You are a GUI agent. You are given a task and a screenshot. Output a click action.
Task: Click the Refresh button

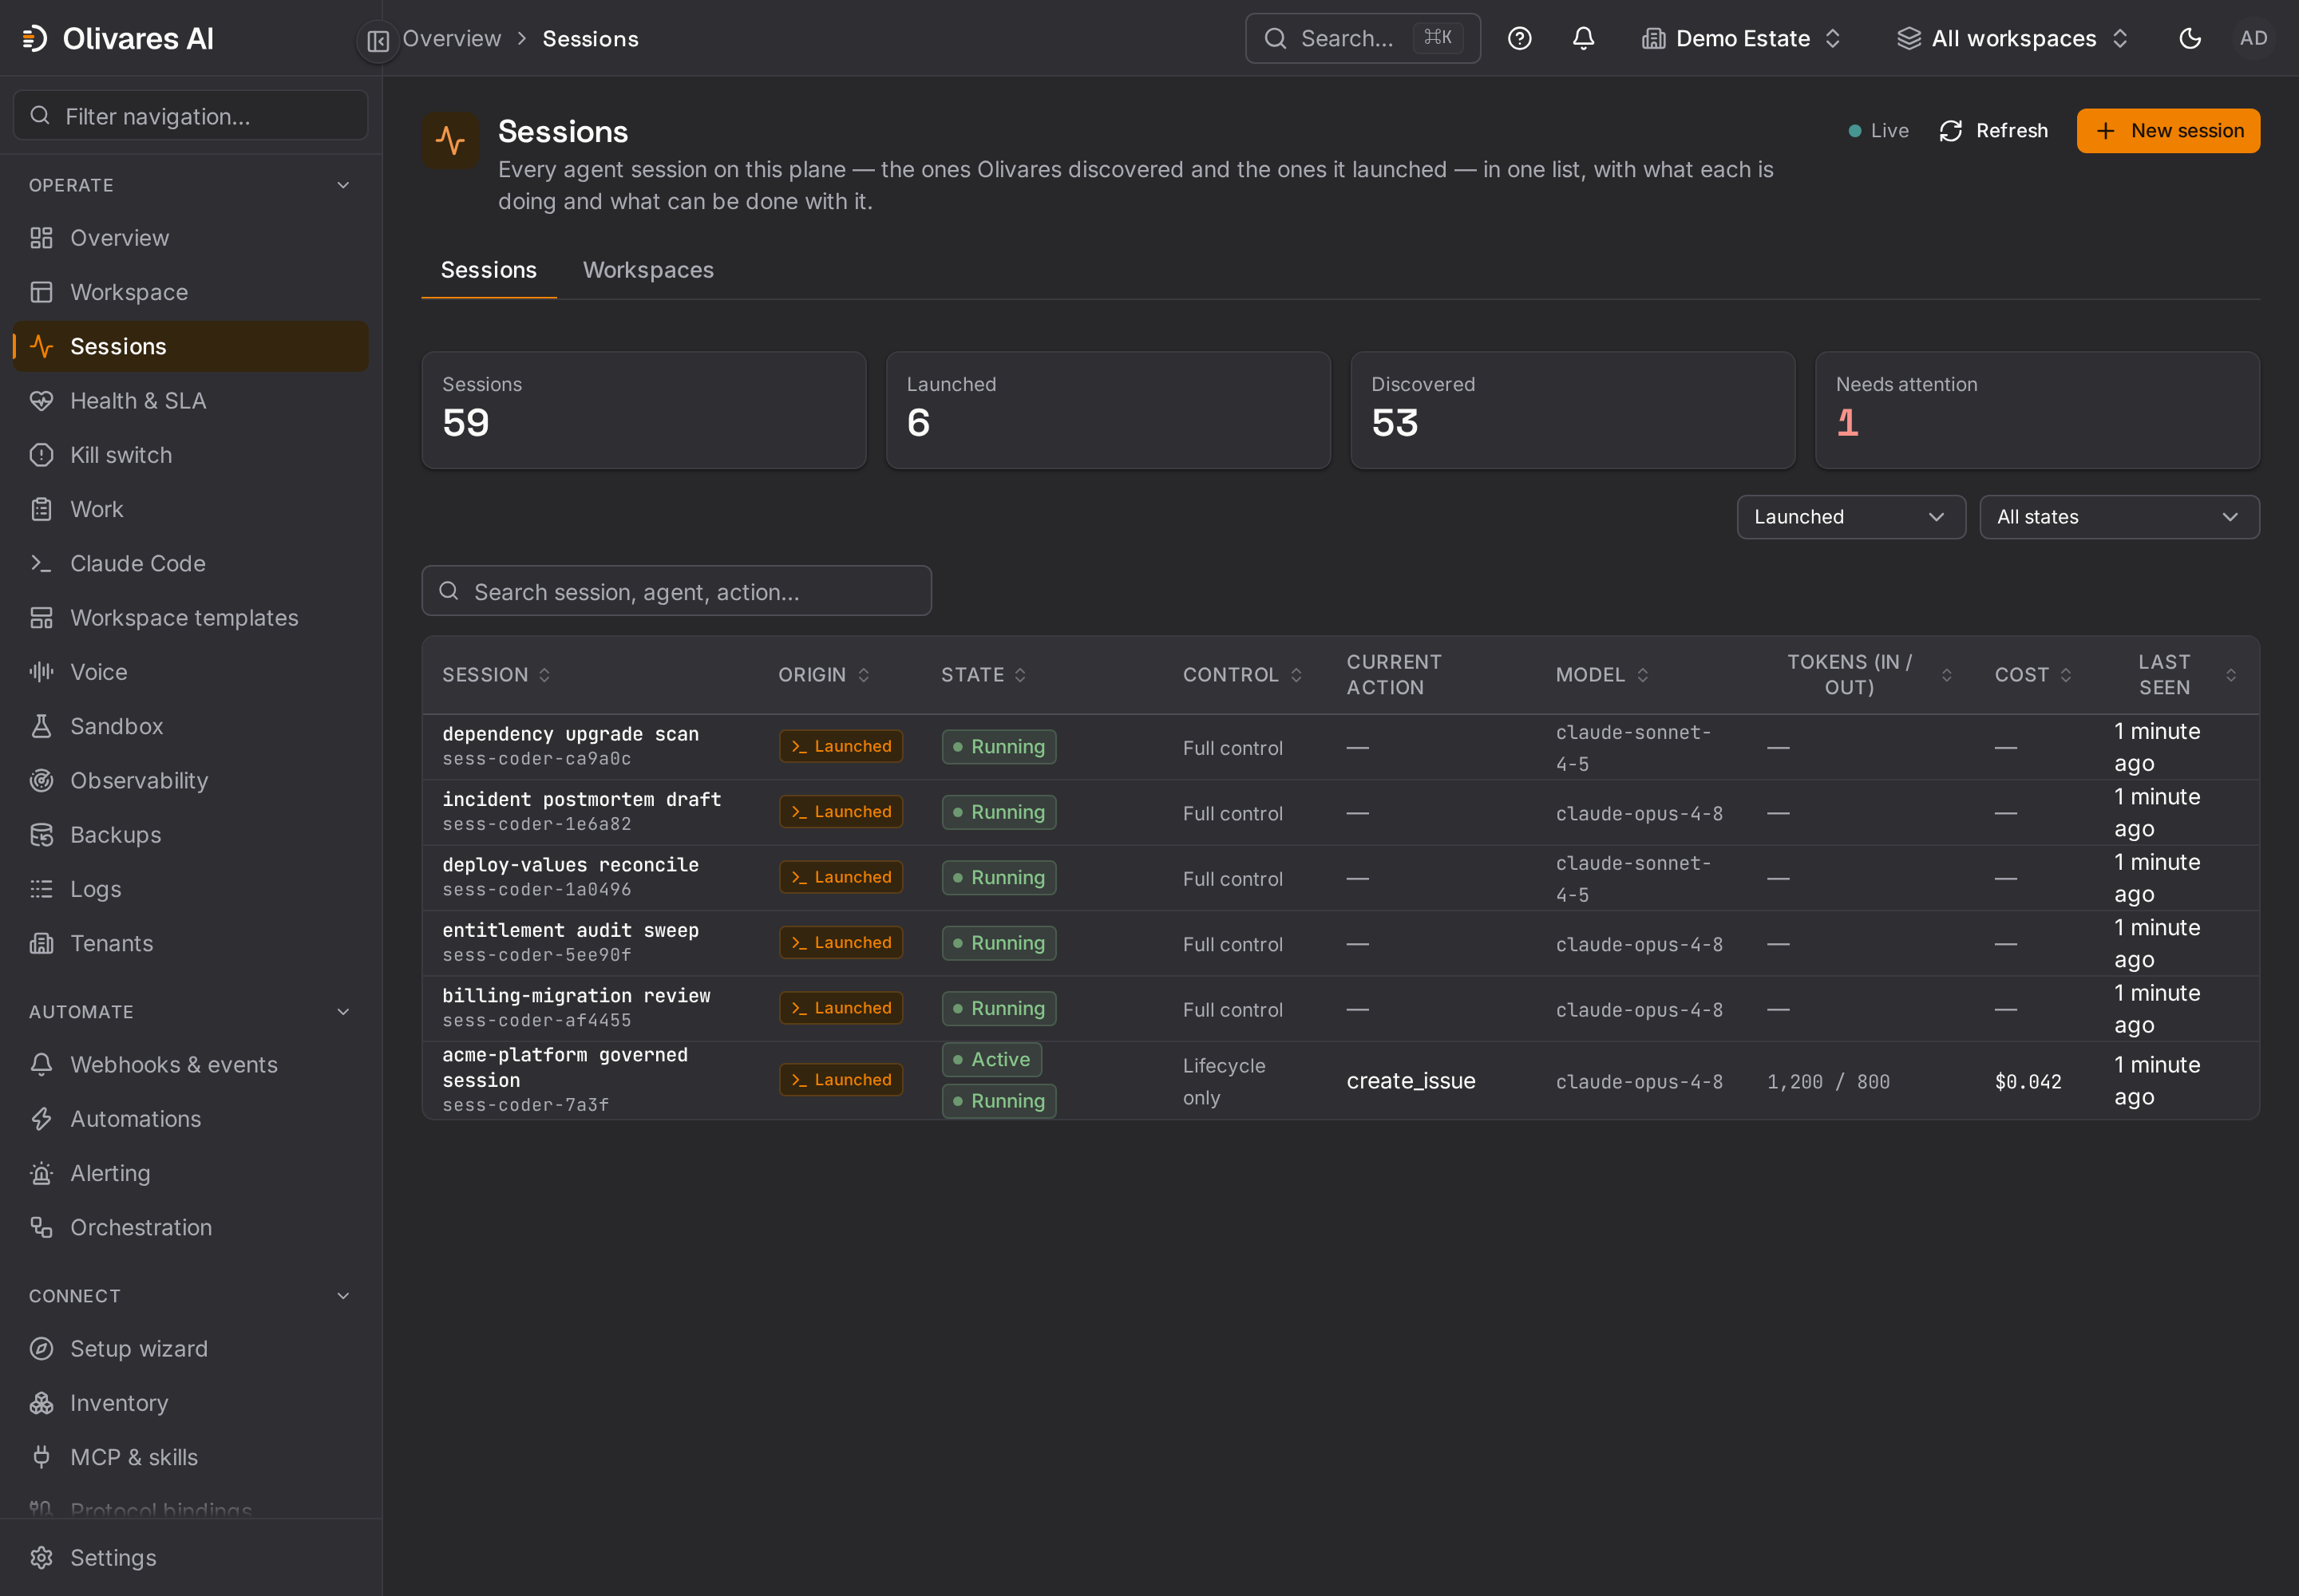1993,131
